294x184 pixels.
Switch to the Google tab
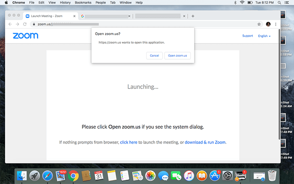(105, 16)
